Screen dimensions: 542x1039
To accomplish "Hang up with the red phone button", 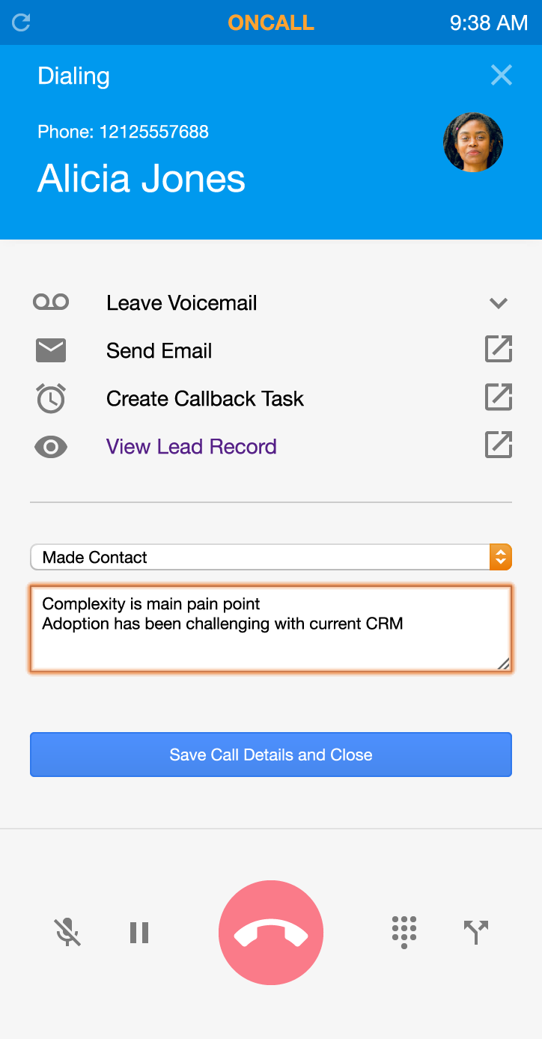I will (x=271, y=933).
